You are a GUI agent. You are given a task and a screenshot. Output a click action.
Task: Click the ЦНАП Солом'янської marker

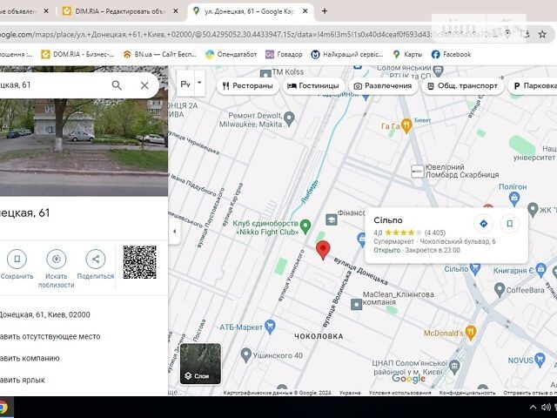tap(454, 366)
